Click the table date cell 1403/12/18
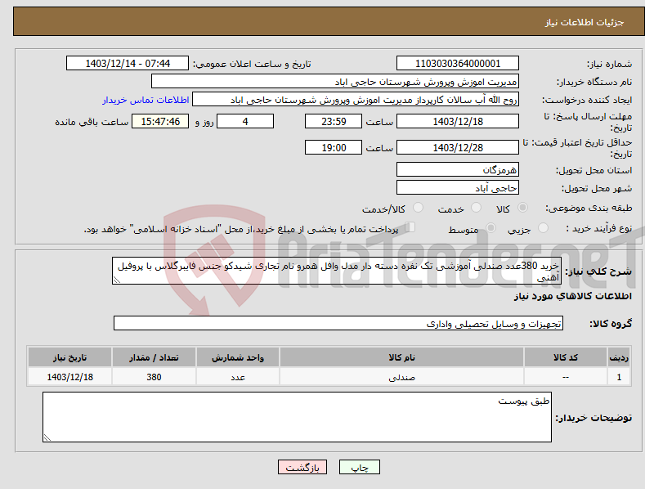Viewport: 645px width, 489px height. coord(70,377)
